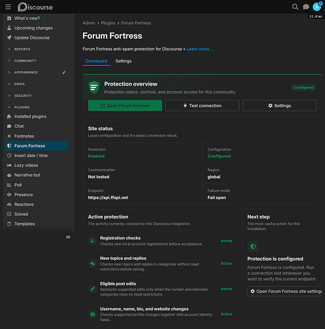Screen dimensions: 325x329
Task: Click the Registration checks heading
Action: point(120,238)
